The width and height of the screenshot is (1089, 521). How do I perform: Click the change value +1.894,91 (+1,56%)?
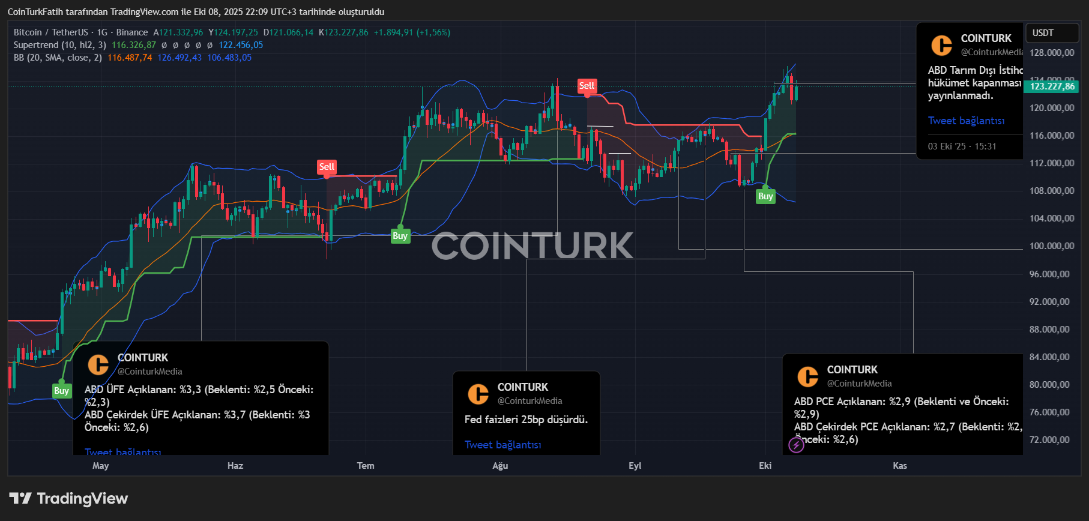[412, 32]
